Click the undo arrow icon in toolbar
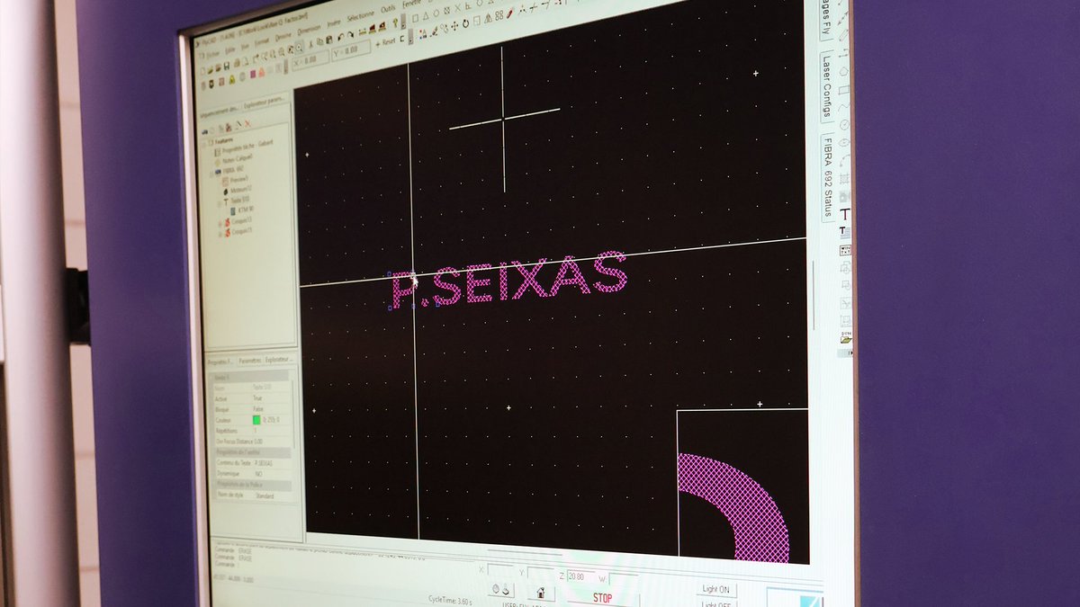The width and height of the screenshot is (1080, 607). (x=340, y=37)
